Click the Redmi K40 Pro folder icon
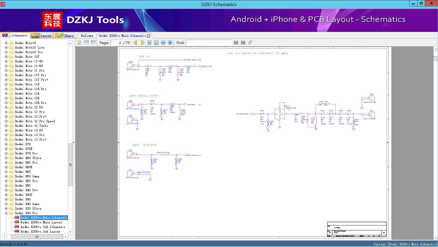438x247 pixels. pos(12,190)
